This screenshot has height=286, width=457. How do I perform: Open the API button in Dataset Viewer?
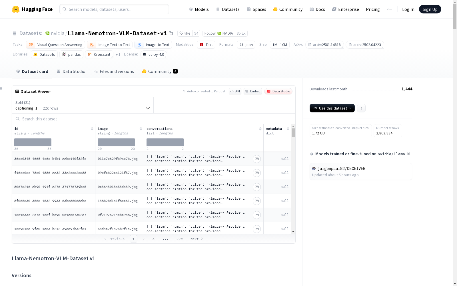click(x=235, y=91)
